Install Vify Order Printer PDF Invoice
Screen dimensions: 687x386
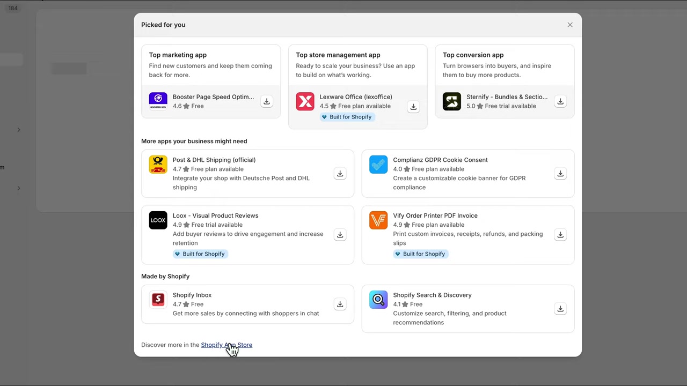coord(560,234)
